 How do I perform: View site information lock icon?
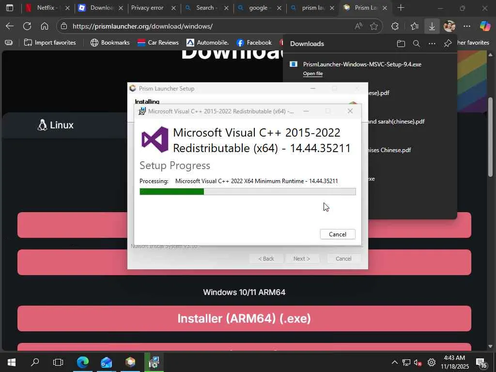pos(64,26)
